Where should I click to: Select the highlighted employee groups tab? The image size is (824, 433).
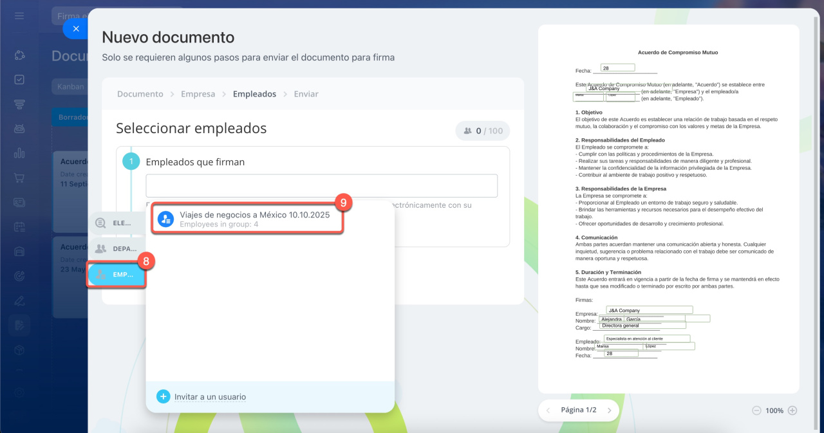(x=117, y=275)
